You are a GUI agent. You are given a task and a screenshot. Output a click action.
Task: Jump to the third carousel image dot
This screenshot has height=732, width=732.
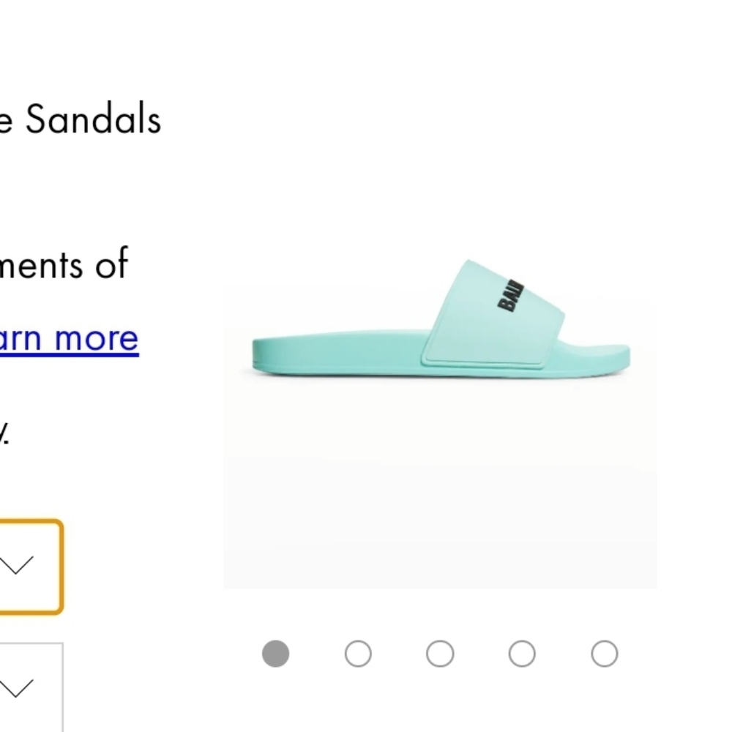pyautogui.click(x=440, y=654)
